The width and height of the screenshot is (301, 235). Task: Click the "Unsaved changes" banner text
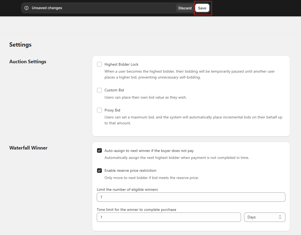point(47,8)
